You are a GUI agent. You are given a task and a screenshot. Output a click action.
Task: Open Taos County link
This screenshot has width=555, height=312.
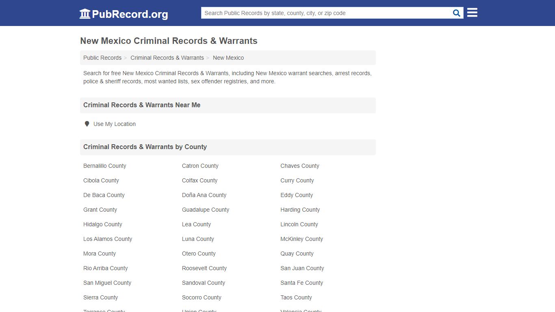296,297
